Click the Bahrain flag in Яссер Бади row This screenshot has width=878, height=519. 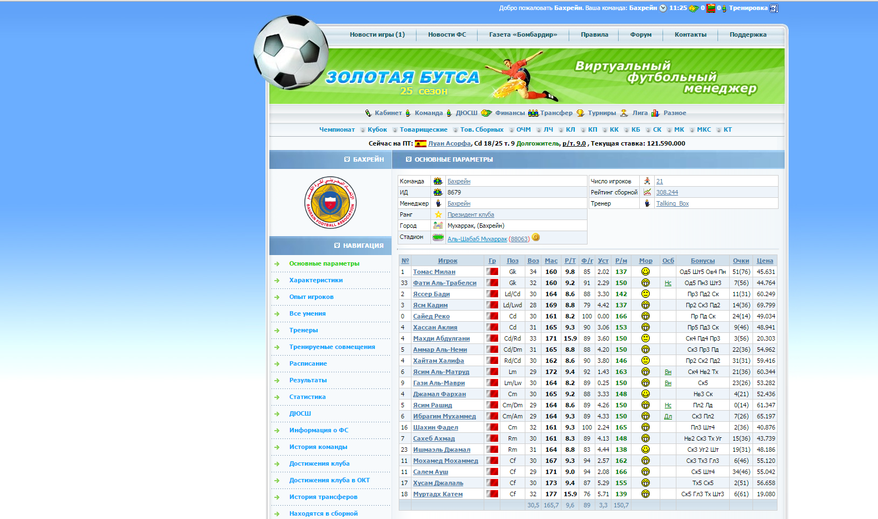pyautogui.click(x=492, y=294)
